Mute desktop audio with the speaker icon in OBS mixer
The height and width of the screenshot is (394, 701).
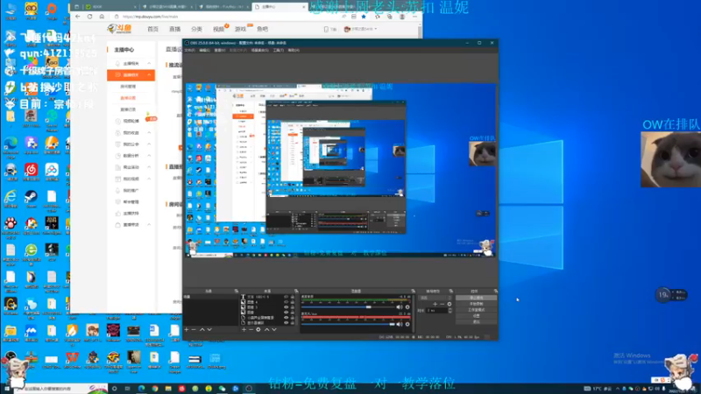click(400, 307)
